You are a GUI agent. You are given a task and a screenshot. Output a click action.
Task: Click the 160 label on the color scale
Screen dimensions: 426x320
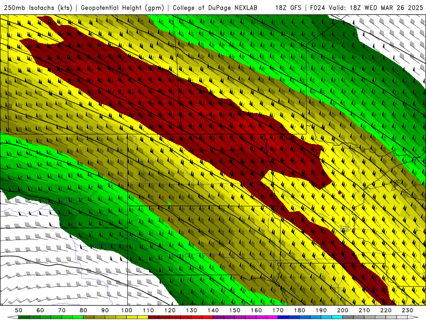pos(256,310)
